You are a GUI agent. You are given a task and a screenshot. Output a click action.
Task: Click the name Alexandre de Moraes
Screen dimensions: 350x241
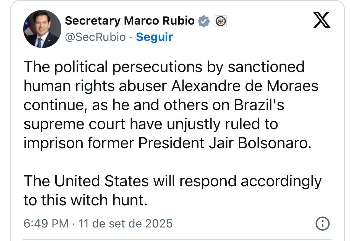[x=245, y=86]
